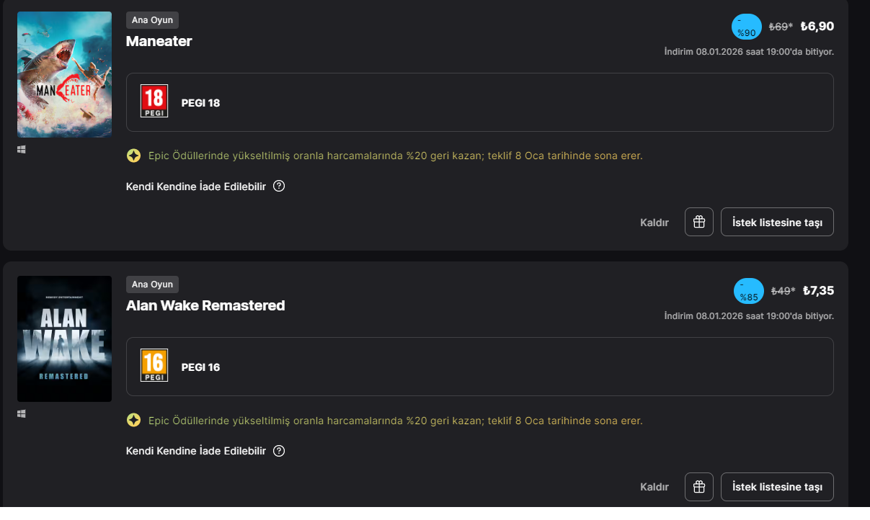Viewport: 870px width, 520px height.
Task: Move Maneater using İstek listesine taşı
Action: (777, 222)
